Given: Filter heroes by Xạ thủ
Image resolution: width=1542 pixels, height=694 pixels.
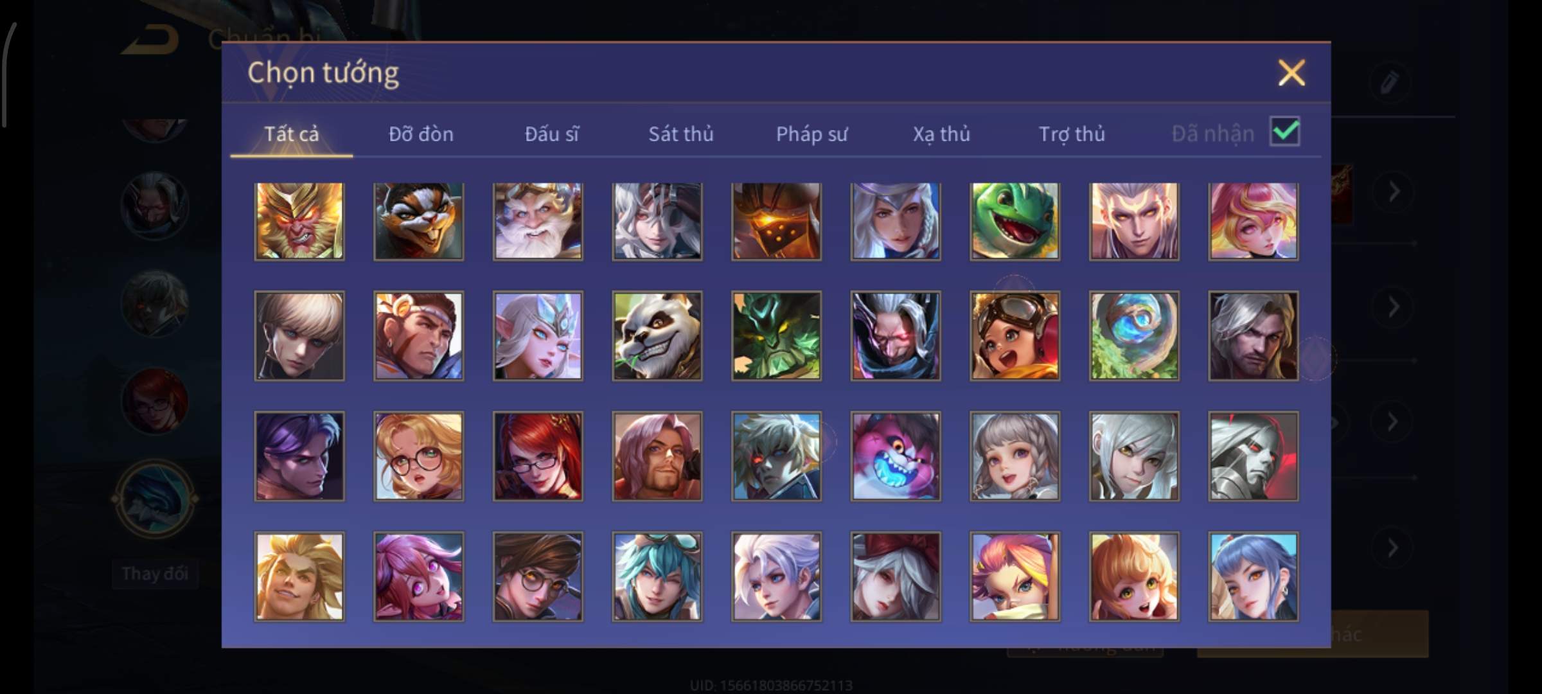Looking at the screenshot, I should pos(941,134).
